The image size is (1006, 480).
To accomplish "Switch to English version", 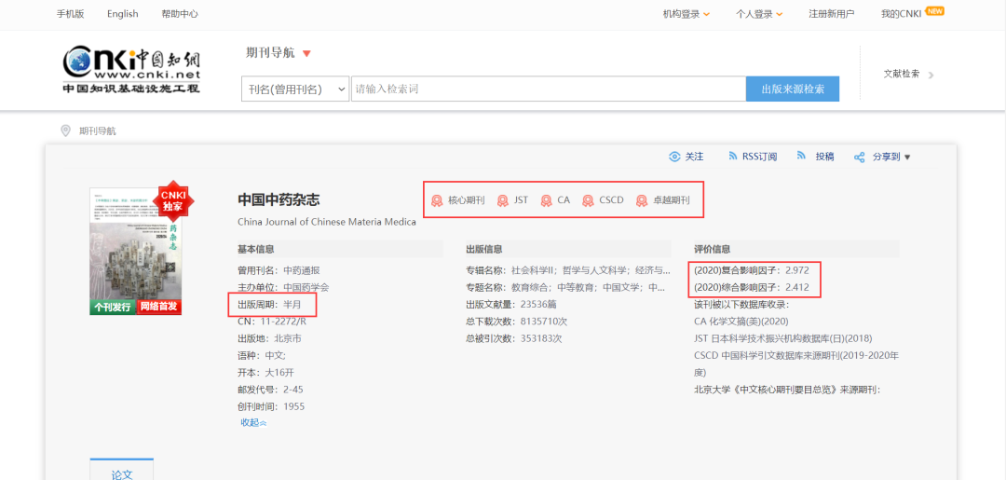I will point(123,13).
